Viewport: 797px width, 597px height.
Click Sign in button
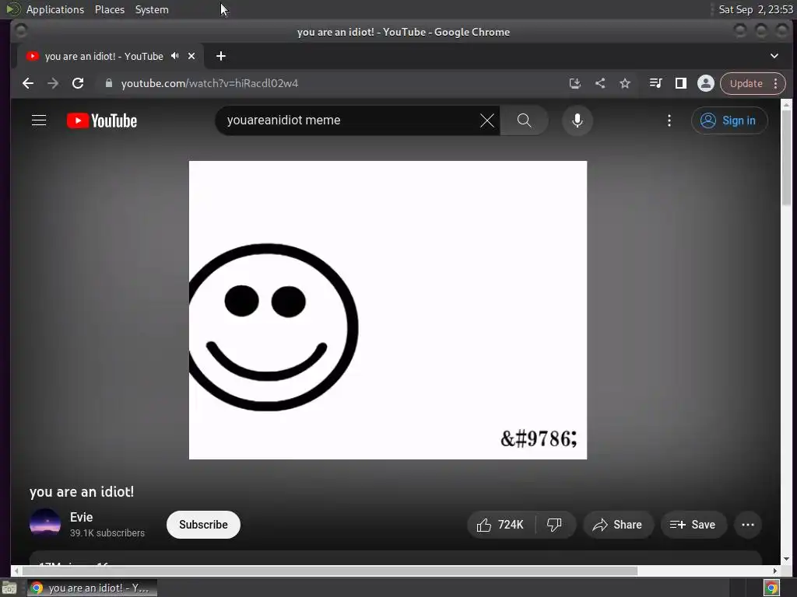coord(729,120)
